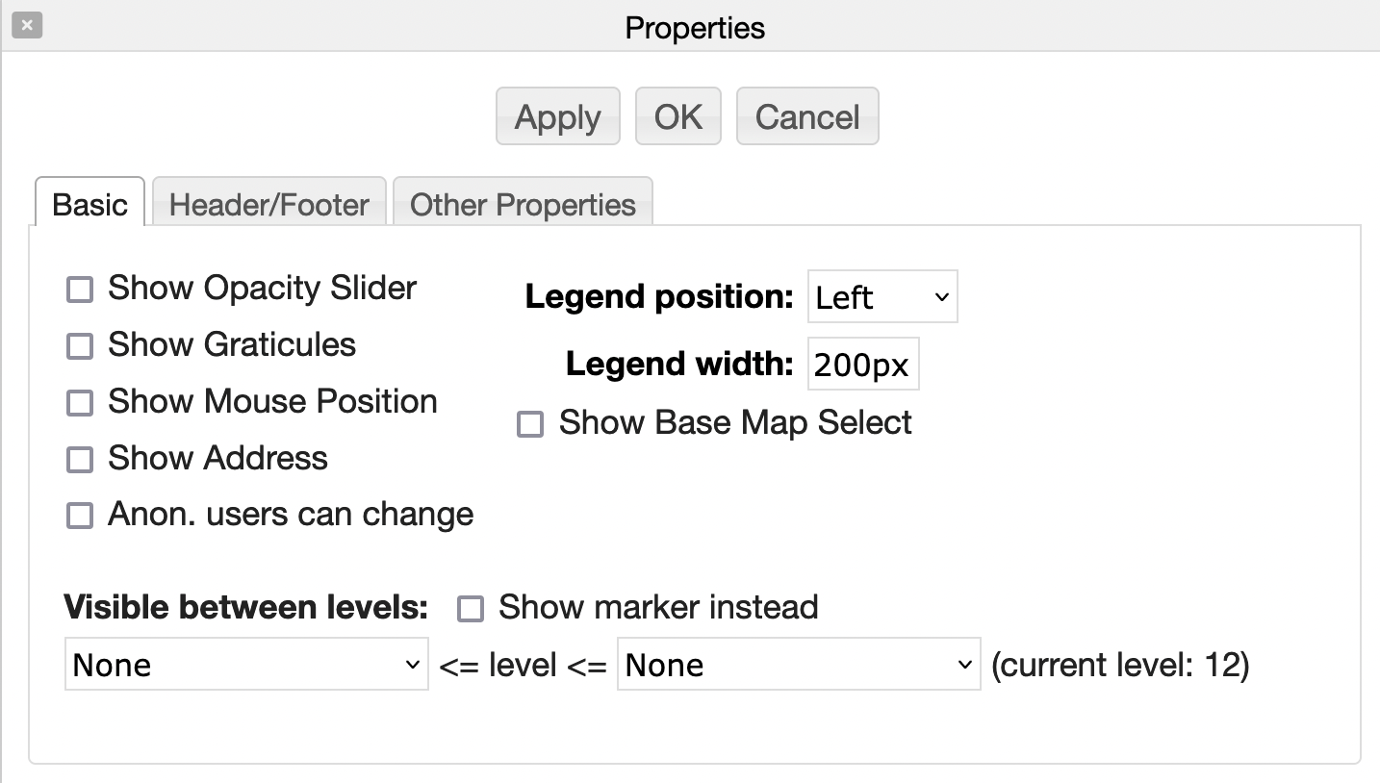
Task: Switch to the Other Properties tab
Action: point(523,205)
